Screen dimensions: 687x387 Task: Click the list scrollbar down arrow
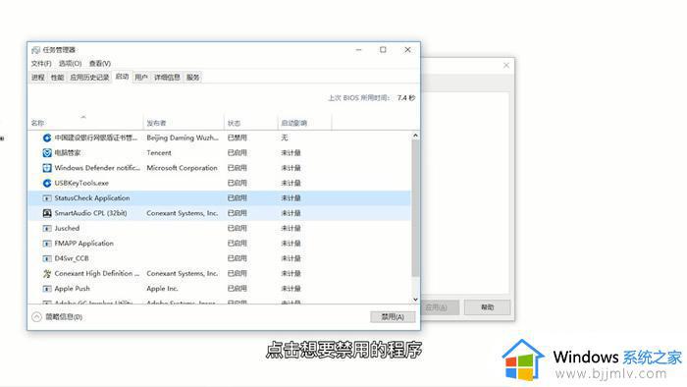(x=415, y=300)
